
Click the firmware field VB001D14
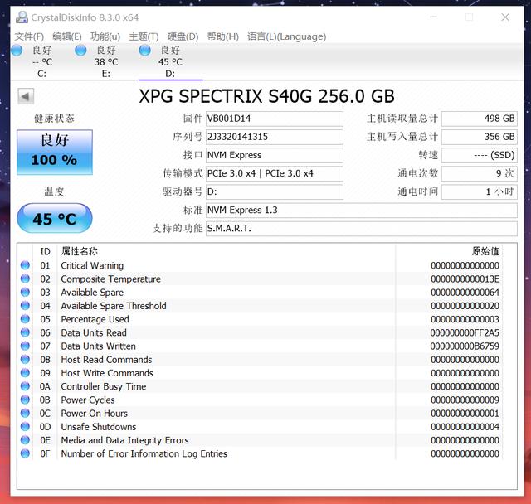[275, 119]
